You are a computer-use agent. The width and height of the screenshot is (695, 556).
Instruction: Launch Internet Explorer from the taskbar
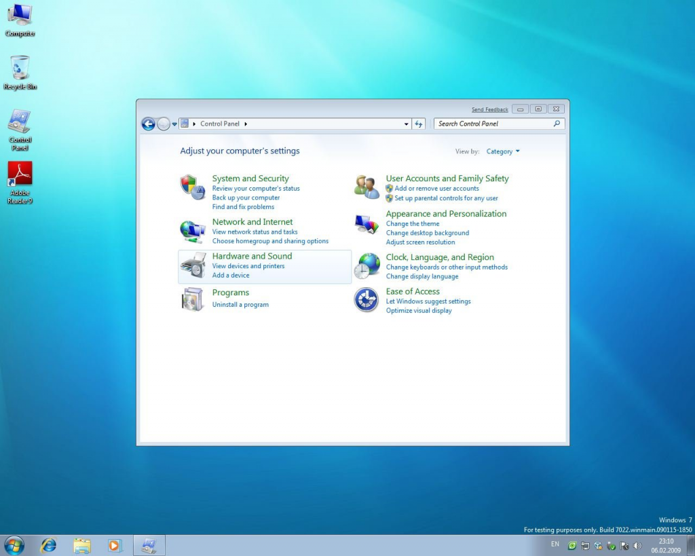point(48,545)
